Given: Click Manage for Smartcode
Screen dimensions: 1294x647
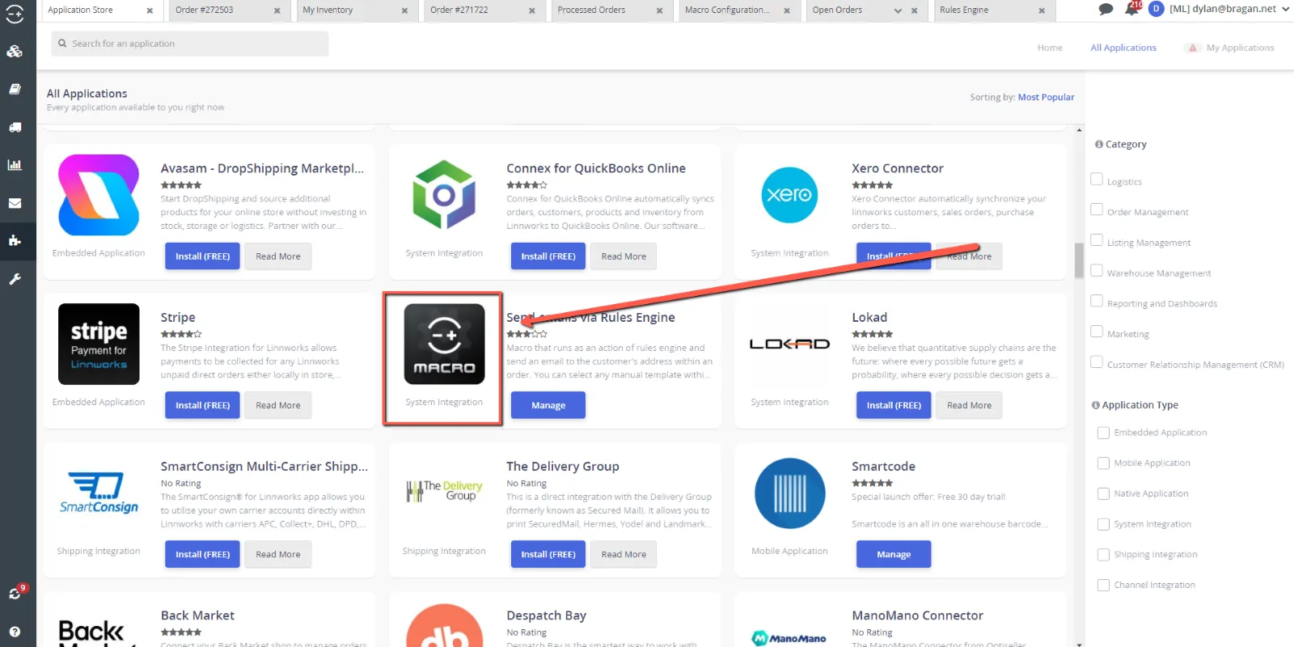Looking at the screenshot, I should (x=894, y=554).
